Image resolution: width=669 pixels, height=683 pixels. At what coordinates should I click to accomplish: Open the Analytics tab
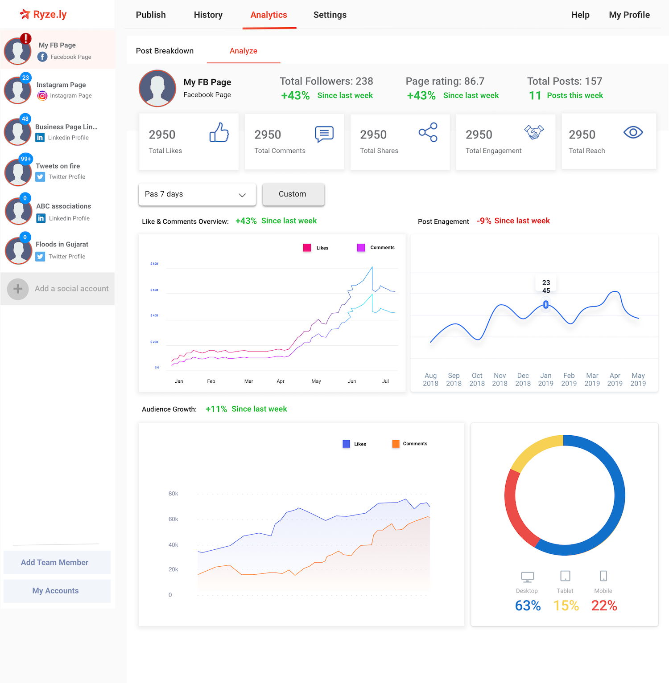pyautogui.click(x=269, y=15)
